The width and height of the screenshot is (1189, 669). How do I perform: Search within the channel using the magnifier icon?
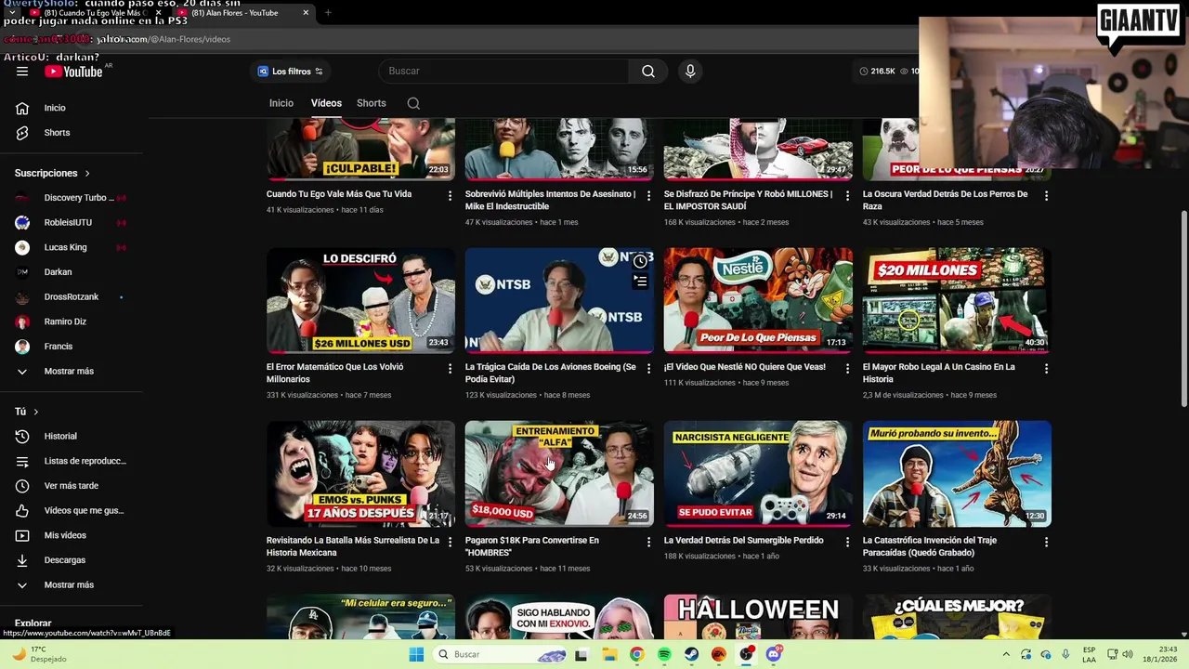(413, 103)
